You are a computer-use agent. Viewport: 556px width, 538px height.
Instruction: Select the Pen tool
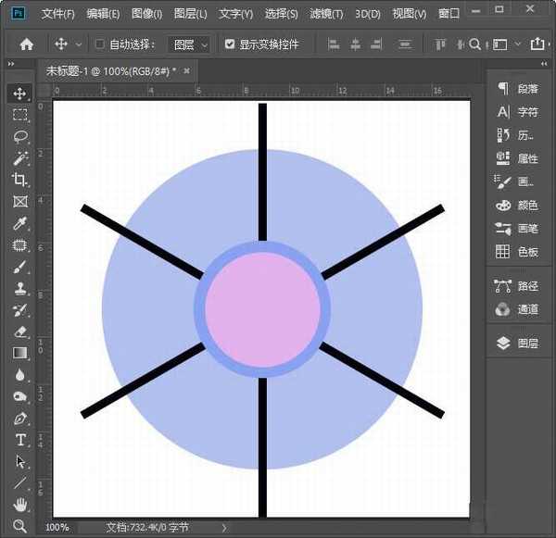pyautogui.click(x=19, y=419)
